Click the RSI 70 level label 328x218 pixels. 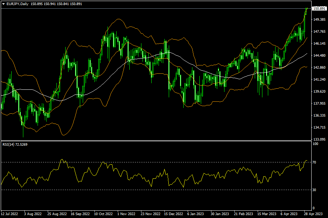coord(314,162)
